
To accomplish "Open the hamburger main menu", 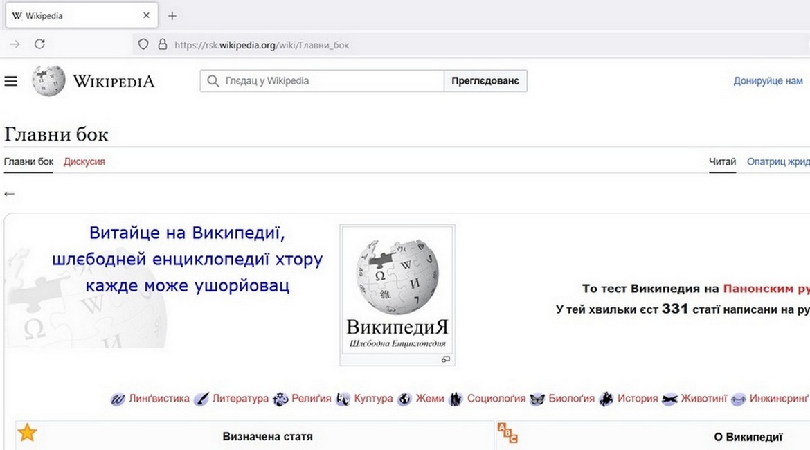I will pos(10,82).
